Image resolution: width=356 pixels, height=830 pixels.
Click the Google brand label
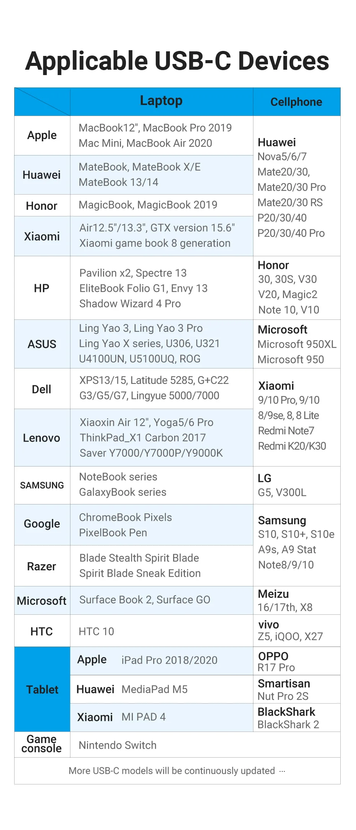42,524
